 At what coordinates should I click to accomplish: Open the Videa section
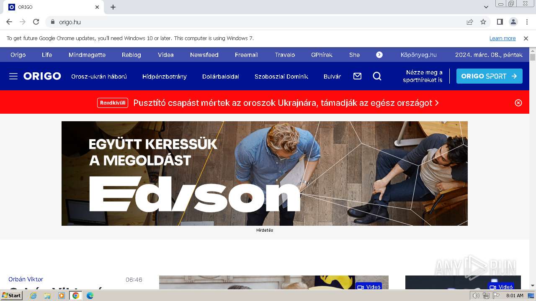point(166,55)
